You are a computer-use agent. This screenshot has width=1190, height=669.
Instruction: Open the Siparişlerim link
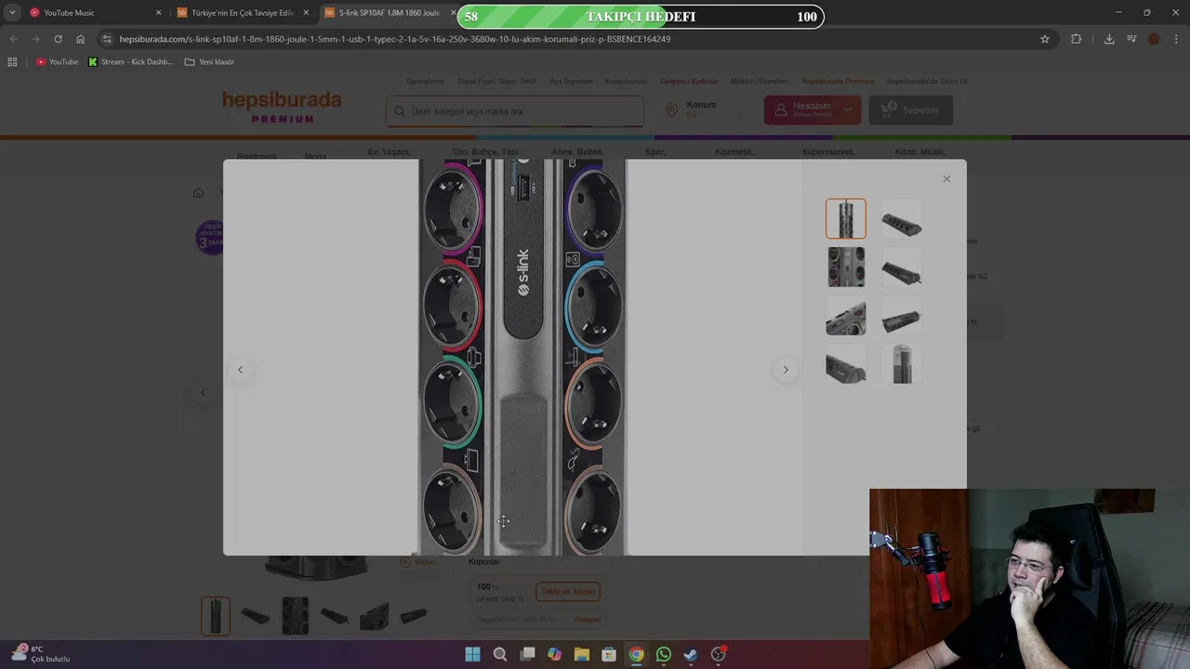coord(426,81)
